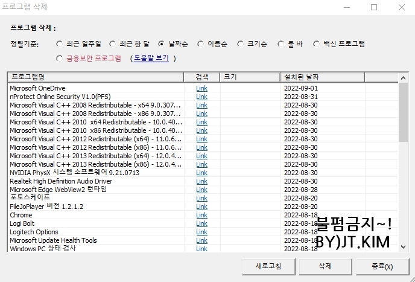Open the Link for nProtect Online Security
The image size is (415, 282).
coord(201,97)
